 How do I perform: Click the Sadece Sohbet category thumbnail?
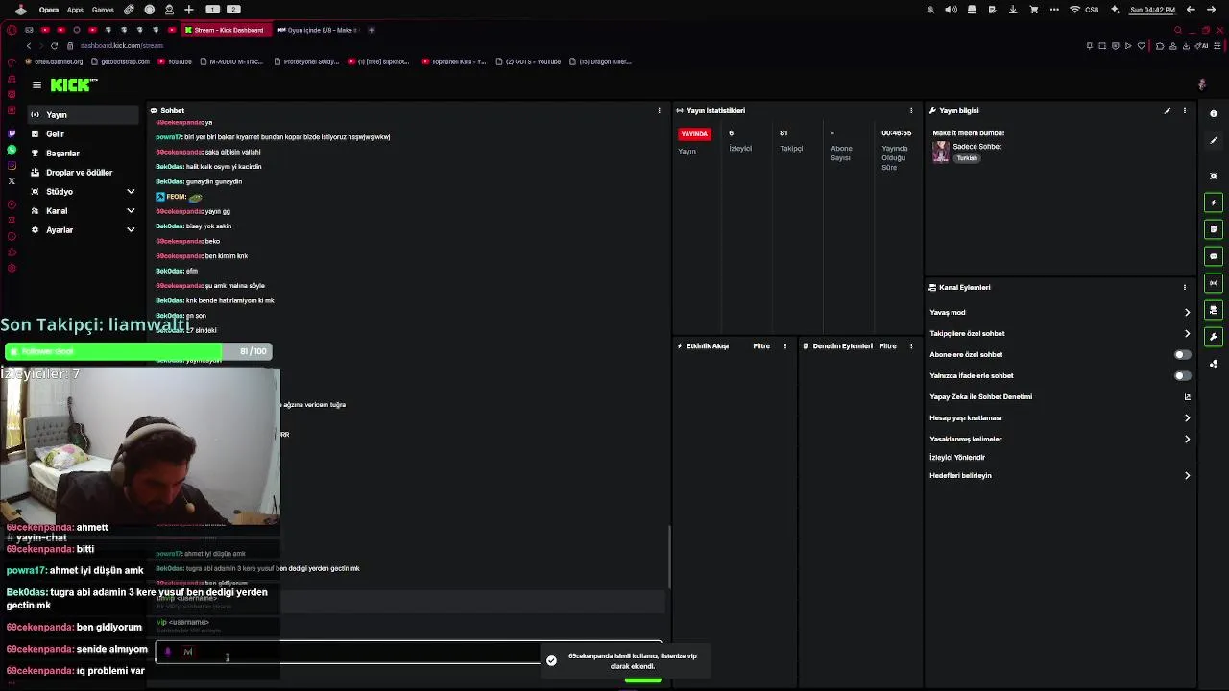click(x=941, y=153)
